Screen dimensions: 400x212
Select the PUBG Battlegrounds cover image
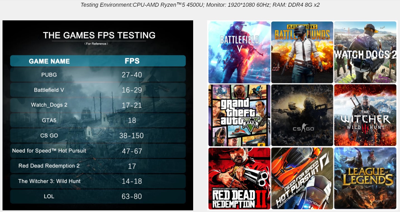(302, 52)
